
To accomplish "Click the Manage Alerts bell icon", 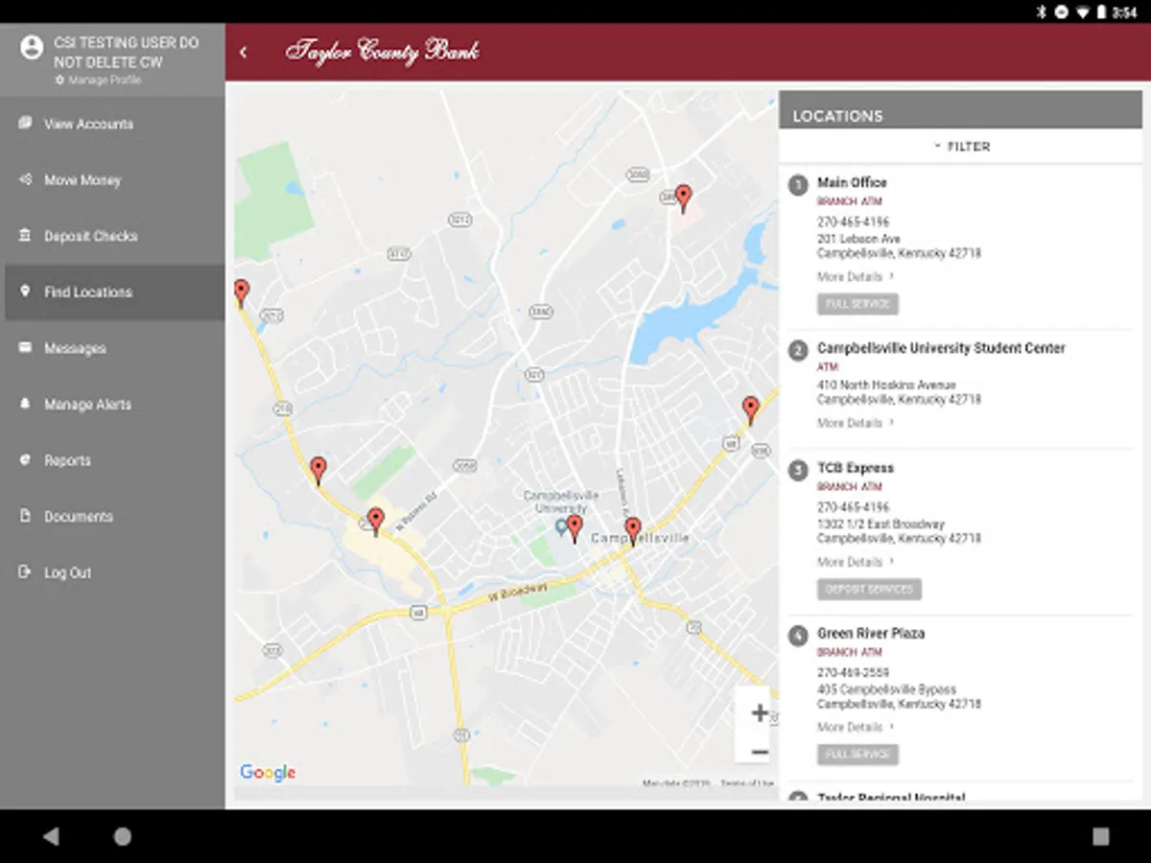I will pos(25,404).
